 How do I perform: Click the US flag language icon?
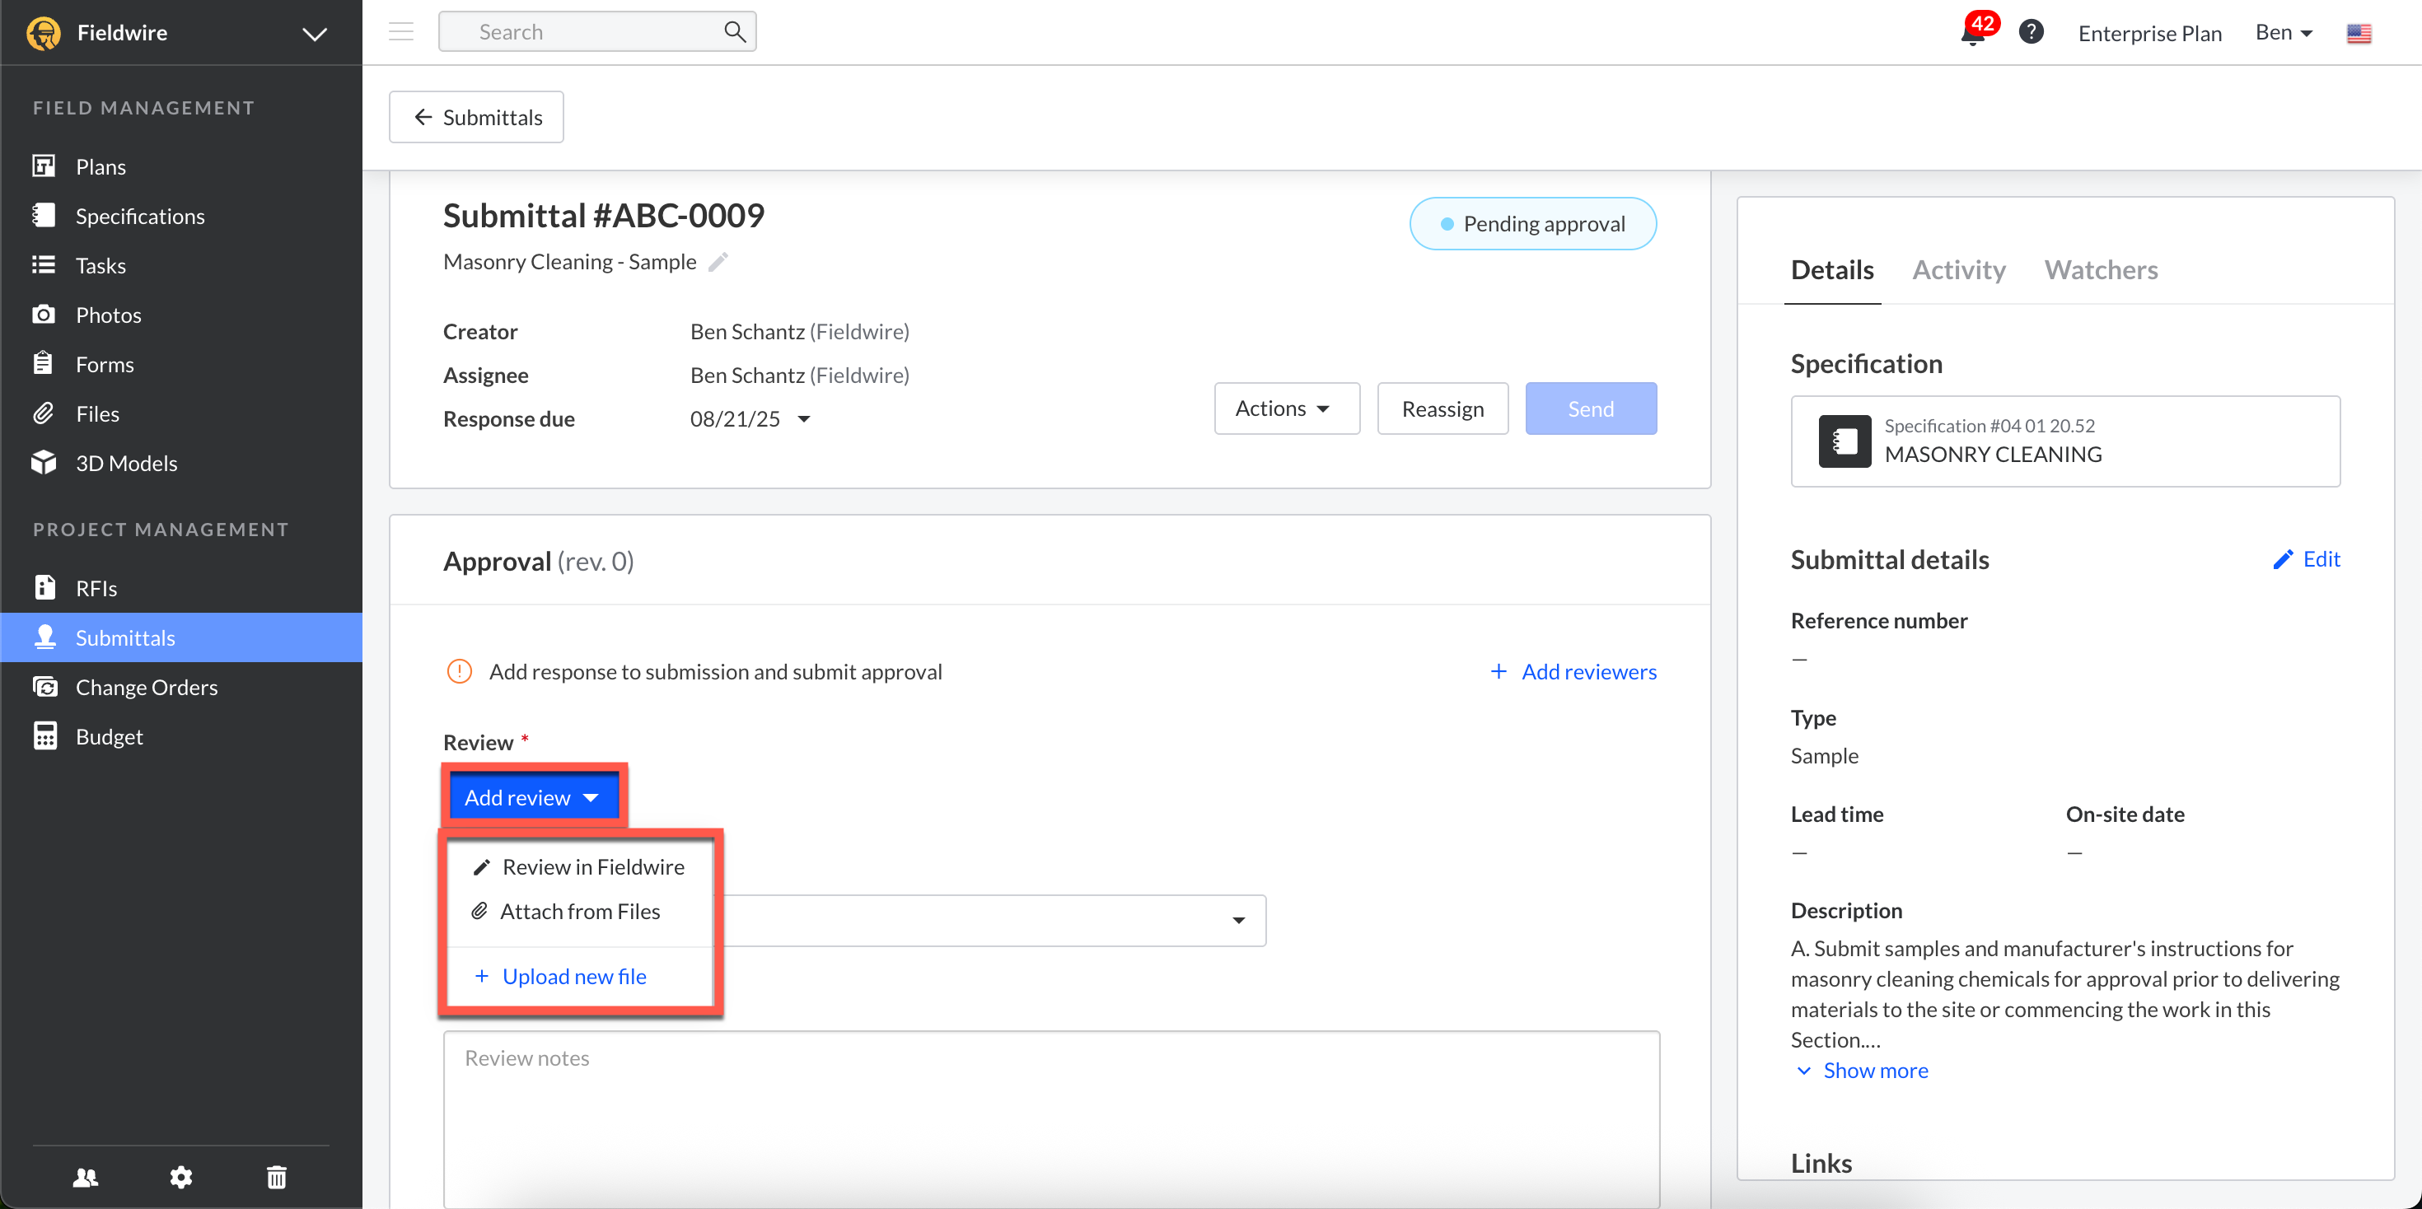tap(2358, 33)
